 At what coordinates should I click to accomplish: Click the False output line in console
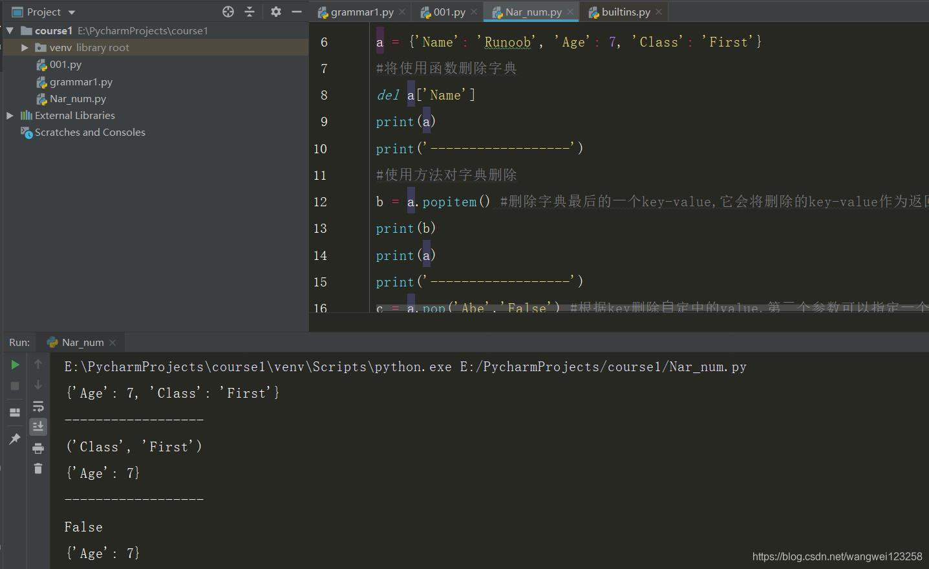[83, 527]
